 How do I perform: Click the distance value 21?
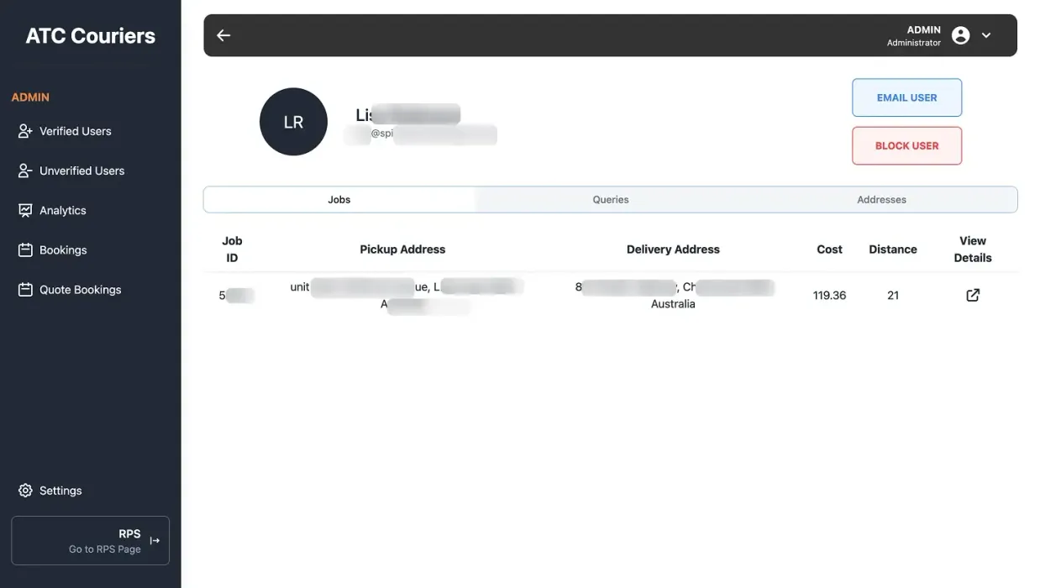click(893, 296)
